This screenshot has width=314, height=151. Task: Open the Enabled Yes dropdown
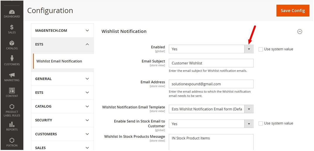coord(211,49)
